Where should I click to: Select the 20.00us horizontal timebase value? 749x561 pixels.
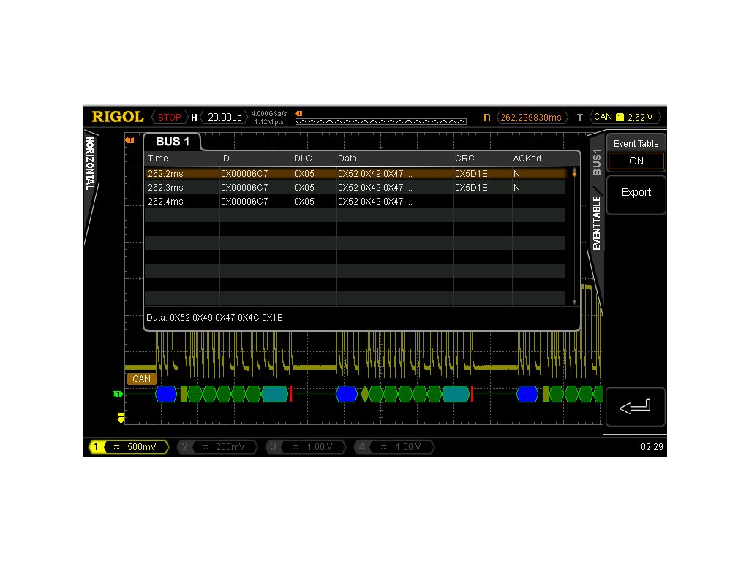pos(225,118)
